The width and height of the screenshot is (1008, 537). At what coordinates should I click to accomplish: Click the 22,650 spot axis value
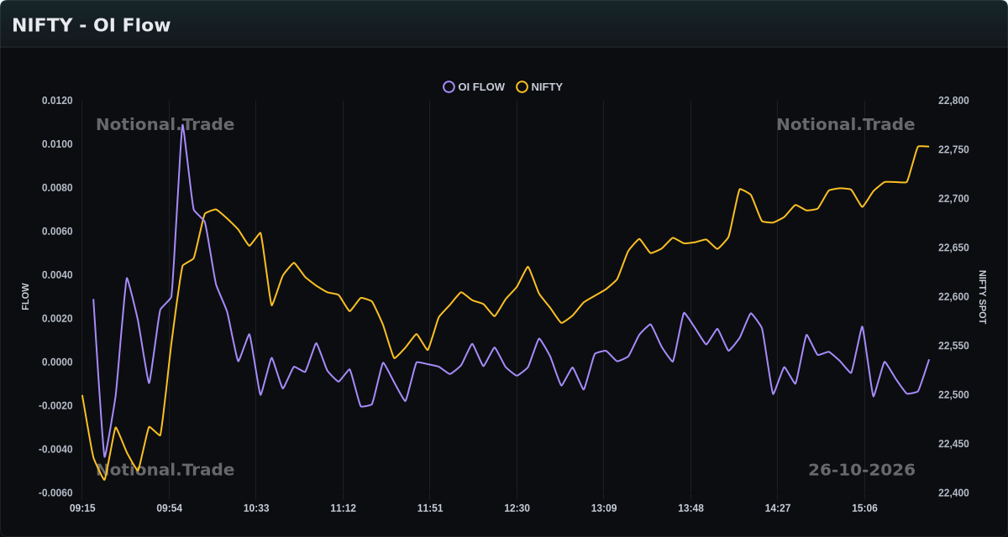(953, 248)
